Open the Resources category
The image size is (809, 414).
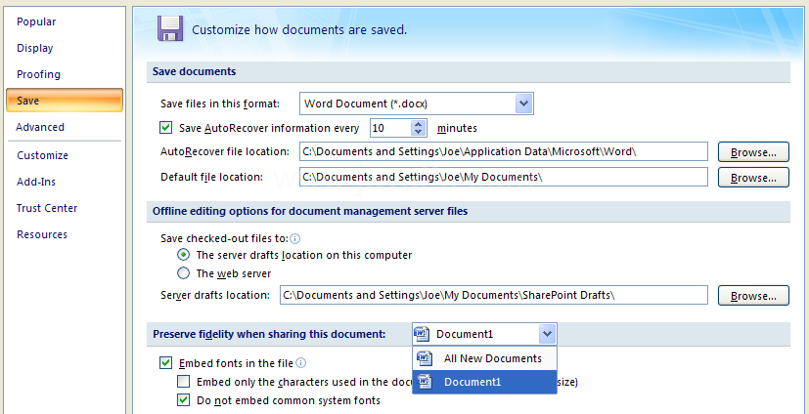click(42, 234)
